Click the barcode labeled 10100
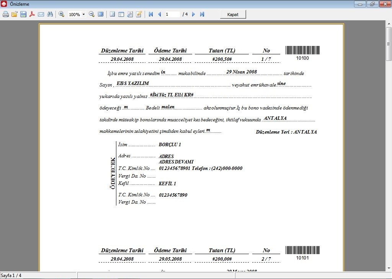The height and width of the screenshot is (279, 392). tap(302, 50)
